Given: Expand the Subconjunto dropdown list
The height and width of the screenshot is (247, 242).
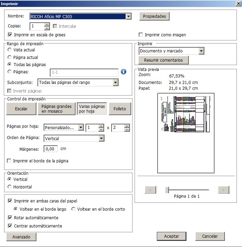Looking at the screenshot, I should click(115, 83).
